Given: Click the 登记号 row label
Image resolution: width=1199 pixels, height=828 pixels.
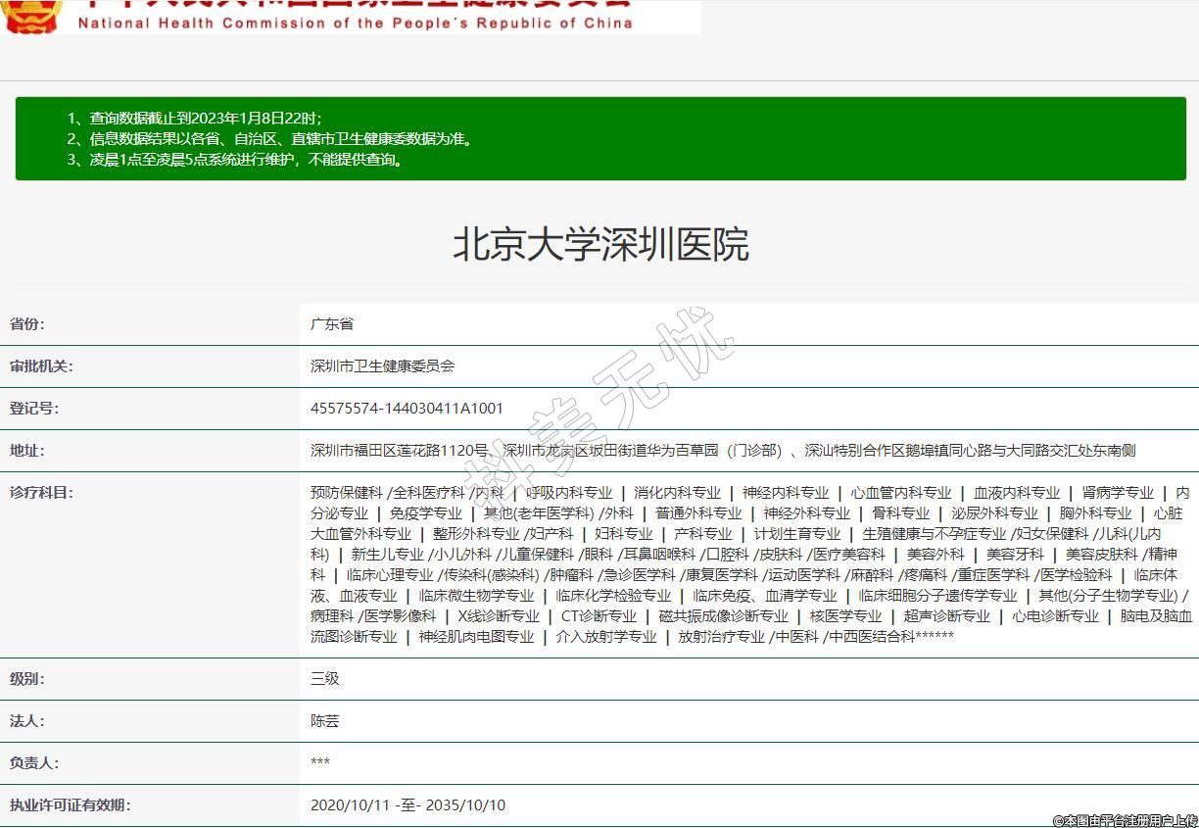Looking at the screenshot, I should point(34,409).
